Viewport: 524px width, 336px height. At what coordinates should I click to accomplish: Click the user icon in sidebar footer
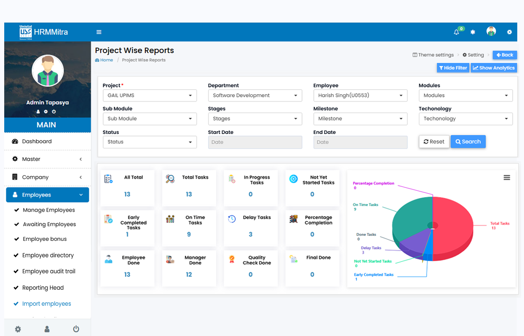tap(47, 329)
